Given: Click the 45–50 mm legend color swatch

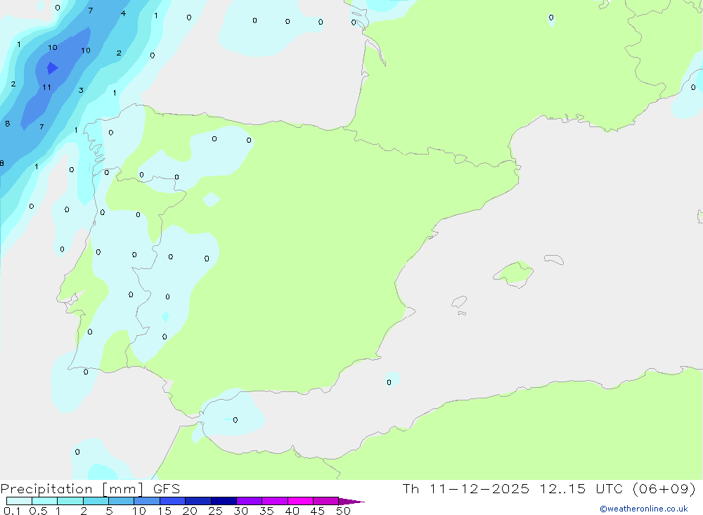Looking at the screenshot, I should click(326, 501).
